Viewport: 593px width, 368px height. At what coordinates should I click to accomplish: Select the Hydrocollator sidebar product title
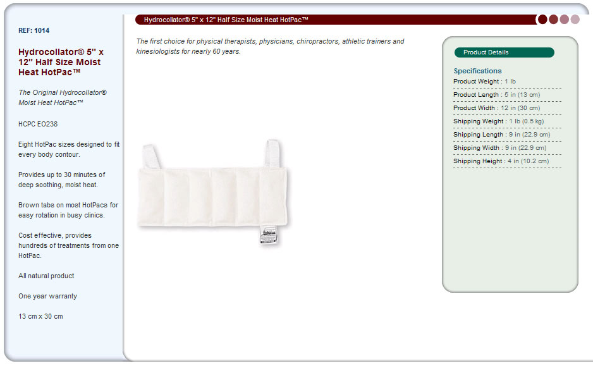pyautogui.click(x=61, y=62)
